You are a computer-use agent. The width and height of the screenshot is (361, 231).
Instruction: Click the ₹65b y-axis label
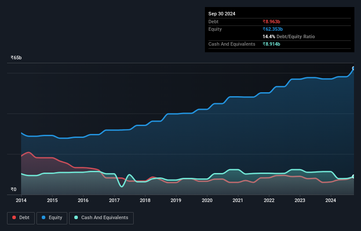pyautogui.click(x=16, y=58)
